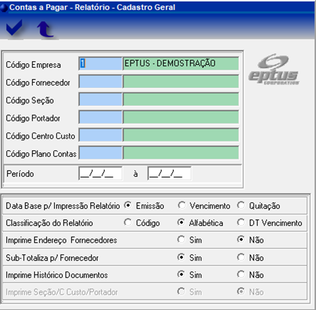Click the Período end date field
316x310 pixels.
point(169,174)
